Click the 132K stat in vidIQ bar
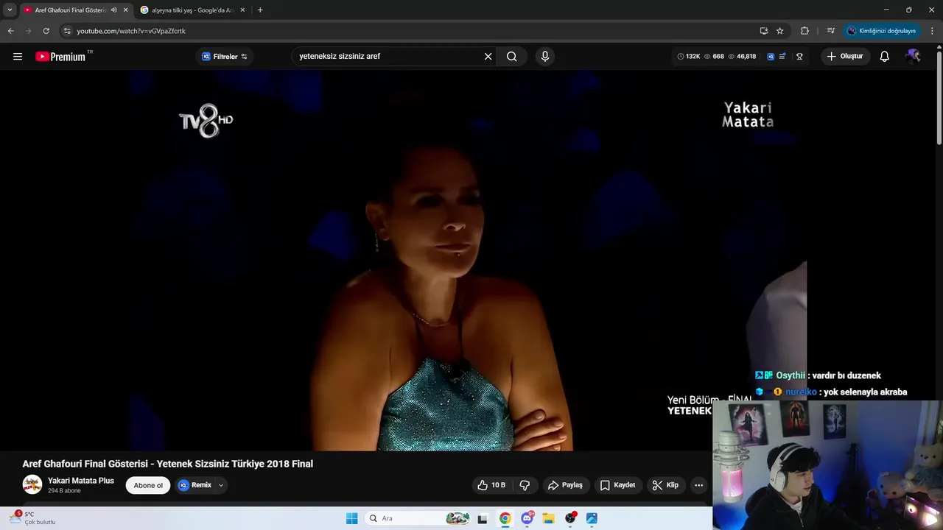Screen dimensions: 943x530 [688, 57]
